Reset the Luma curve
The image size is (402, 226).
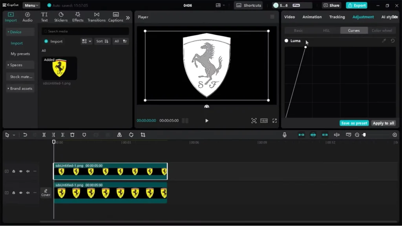[393, 41]
